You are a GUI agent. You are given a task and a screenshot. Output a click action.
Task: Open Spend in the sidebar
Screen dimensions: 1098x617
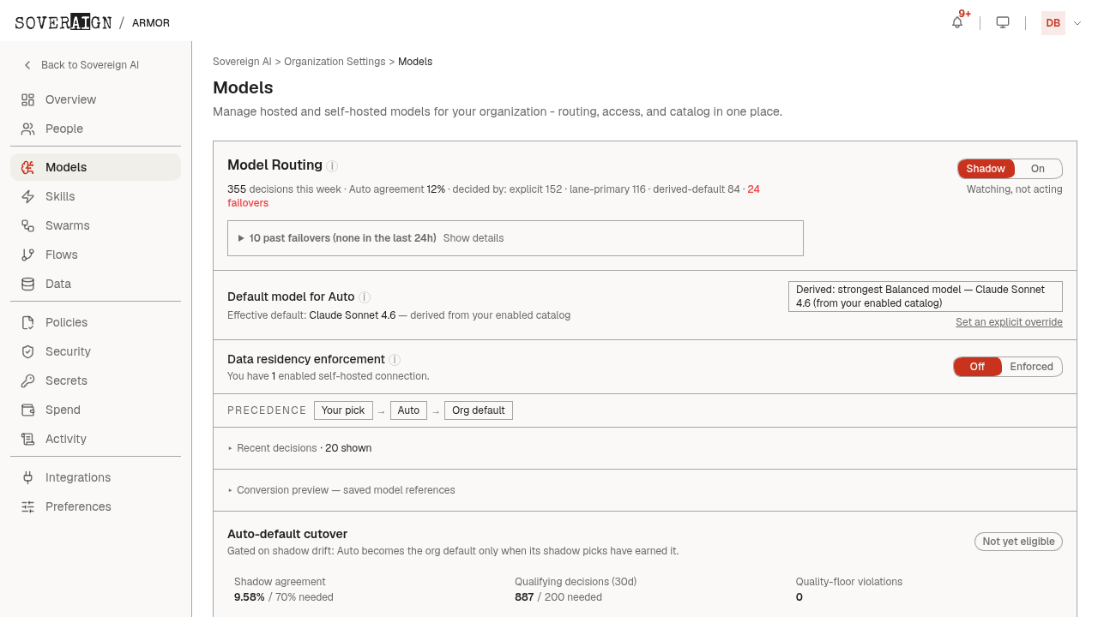click(x=95, y=410)
